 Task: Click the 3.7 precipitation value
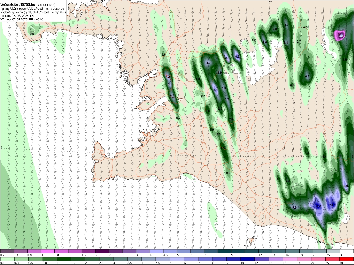coord(287,25)
